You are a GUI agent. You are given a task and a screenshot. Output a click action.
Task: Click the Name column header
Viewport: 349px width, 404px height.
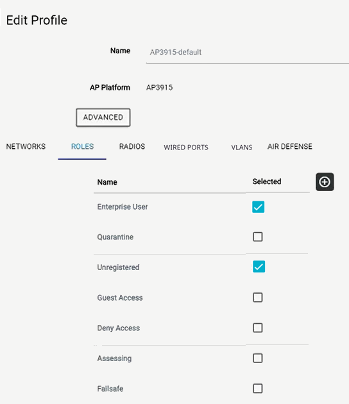pos(107,182)
